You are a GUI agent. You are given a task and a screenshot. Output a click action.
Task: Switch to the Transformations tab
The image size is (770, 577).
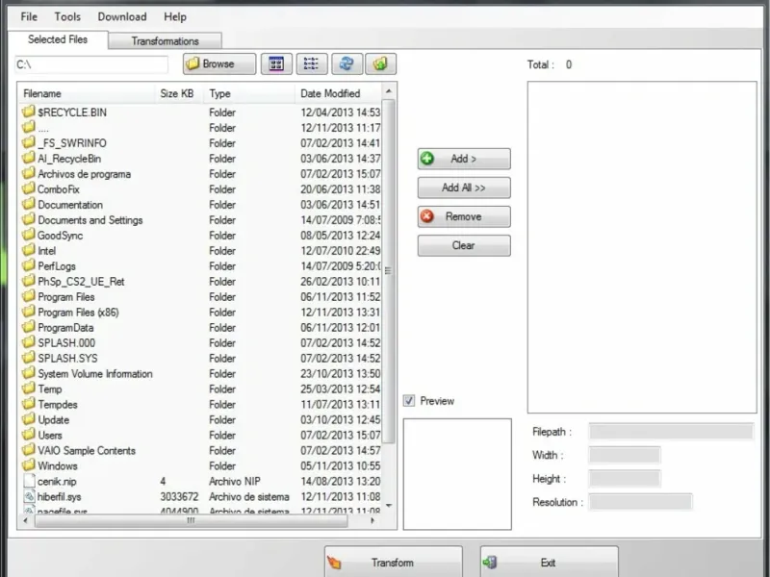165,40
